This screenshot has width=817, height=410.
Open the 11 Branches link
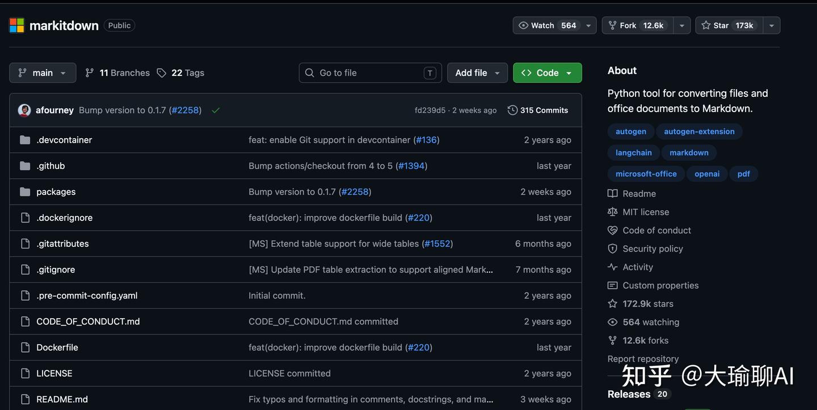click(117, 73)
